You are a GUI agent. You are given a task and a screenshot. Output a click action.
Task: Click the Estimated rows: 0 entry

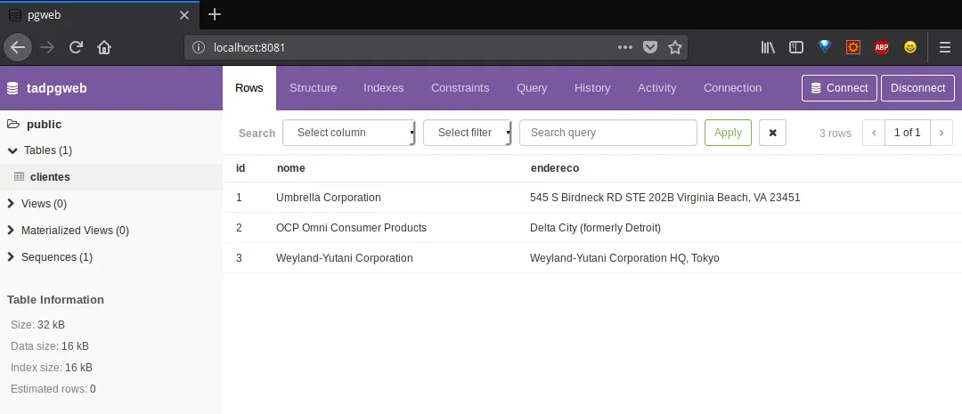(x=53, y=389)
